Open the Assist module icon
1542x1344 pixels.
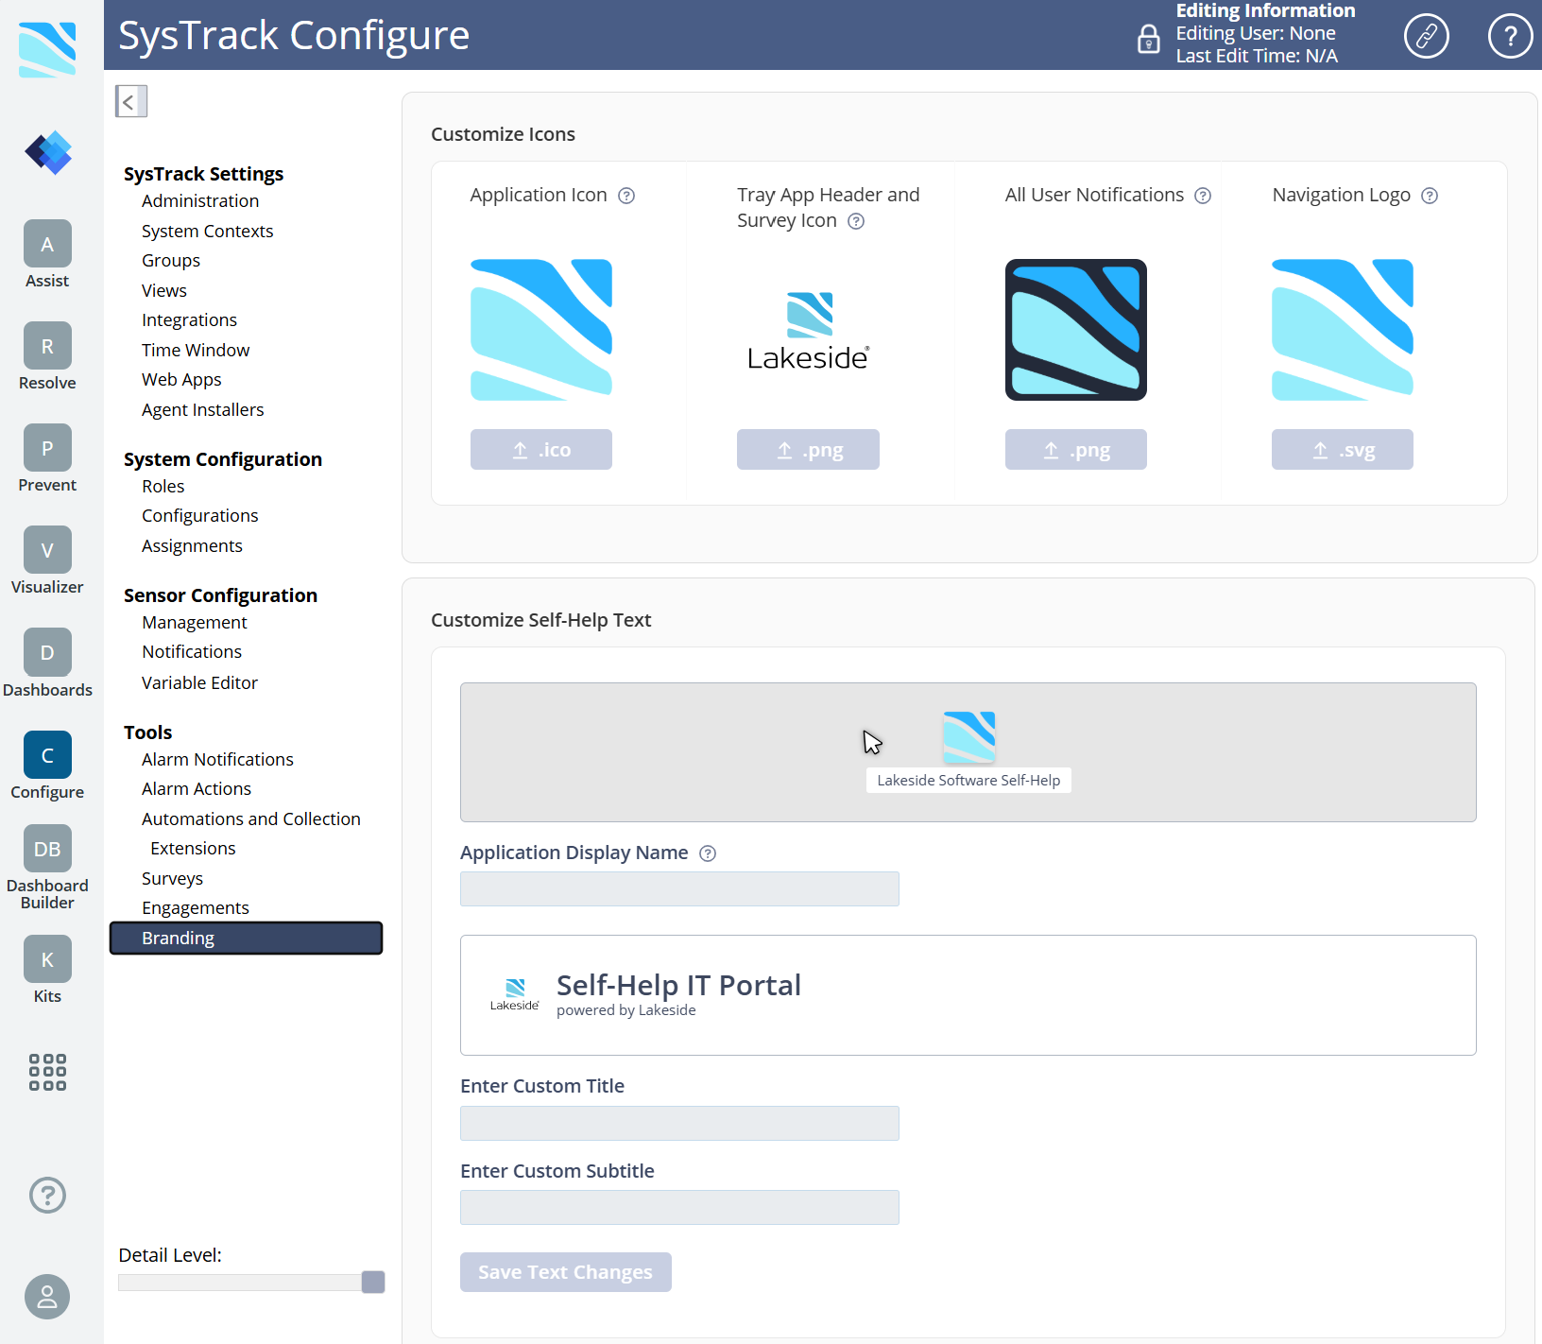tap(47, 245)
